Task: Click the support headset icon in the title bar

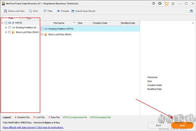Action: pyautogui.click(x=160, y=4)
